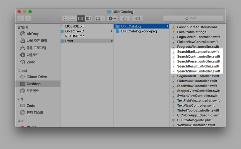Select the Swift folder
This screenshot has height=149, width=241.
tap(87, 41)
